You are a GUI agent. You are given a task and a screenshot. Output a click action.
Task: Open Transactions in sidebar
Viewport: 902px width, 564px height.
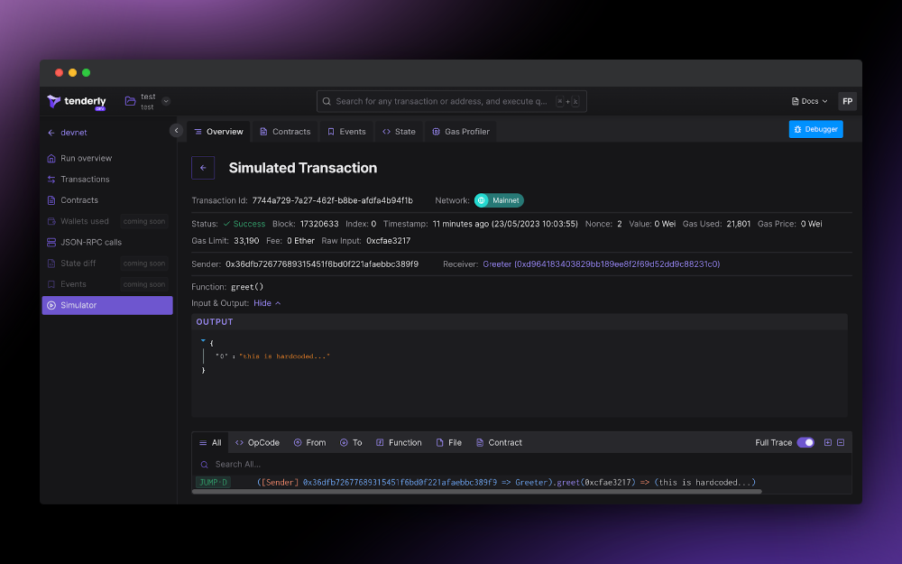[107, 179]
